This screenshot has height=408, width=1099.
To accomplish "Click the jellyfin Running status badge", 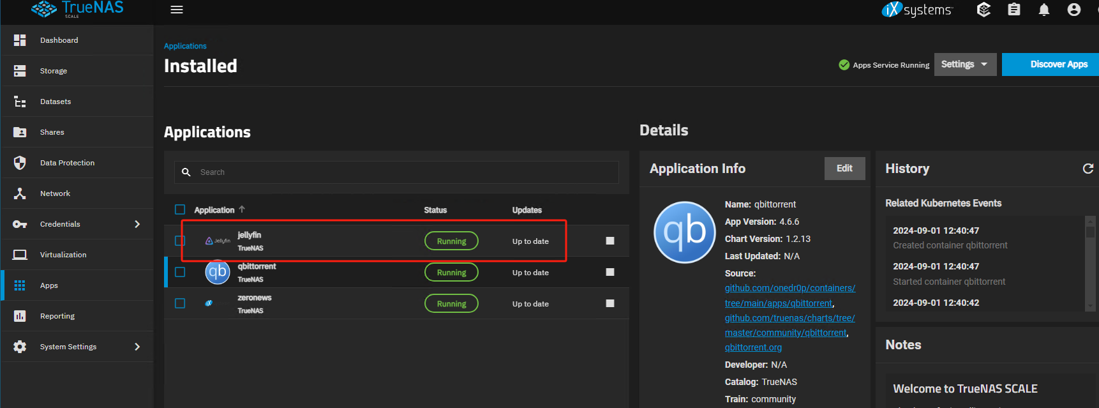I will [451, 241].
